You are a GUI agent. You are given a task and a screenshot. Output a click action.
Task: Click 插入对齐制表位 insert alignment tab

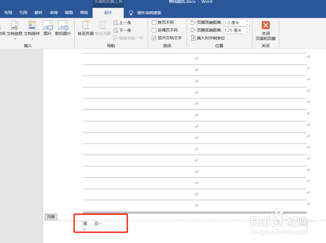[x=208, y=38]
